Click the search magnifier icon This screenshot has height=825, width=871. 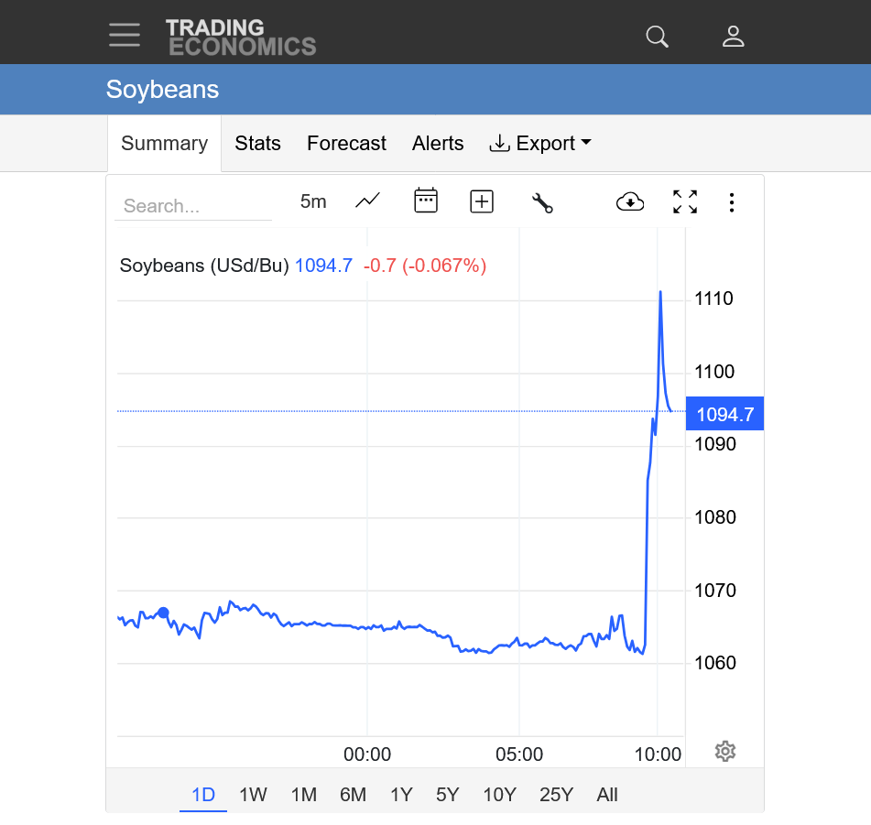pyautogui.click(x=657, y=37)
